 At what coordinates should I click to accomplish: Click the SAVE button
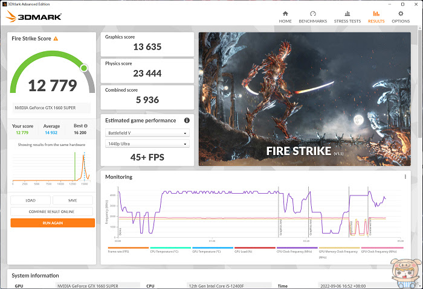(73, 200)
